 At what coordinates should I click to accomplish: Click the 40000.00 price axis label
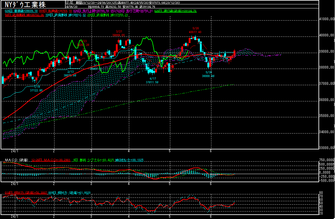[x=327, y=35]
